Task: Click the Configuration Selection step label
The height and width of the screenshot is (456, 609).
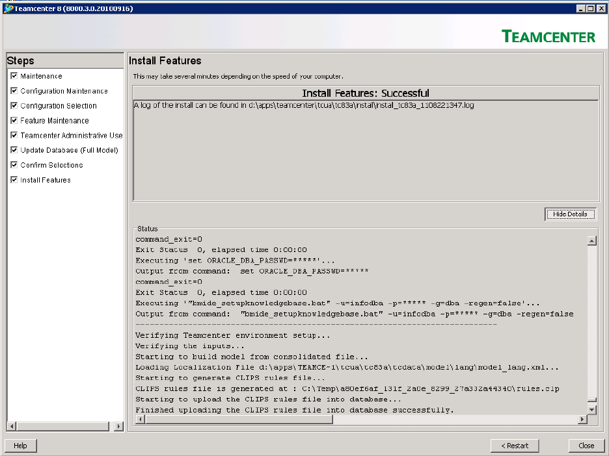Action: point(59,106)
